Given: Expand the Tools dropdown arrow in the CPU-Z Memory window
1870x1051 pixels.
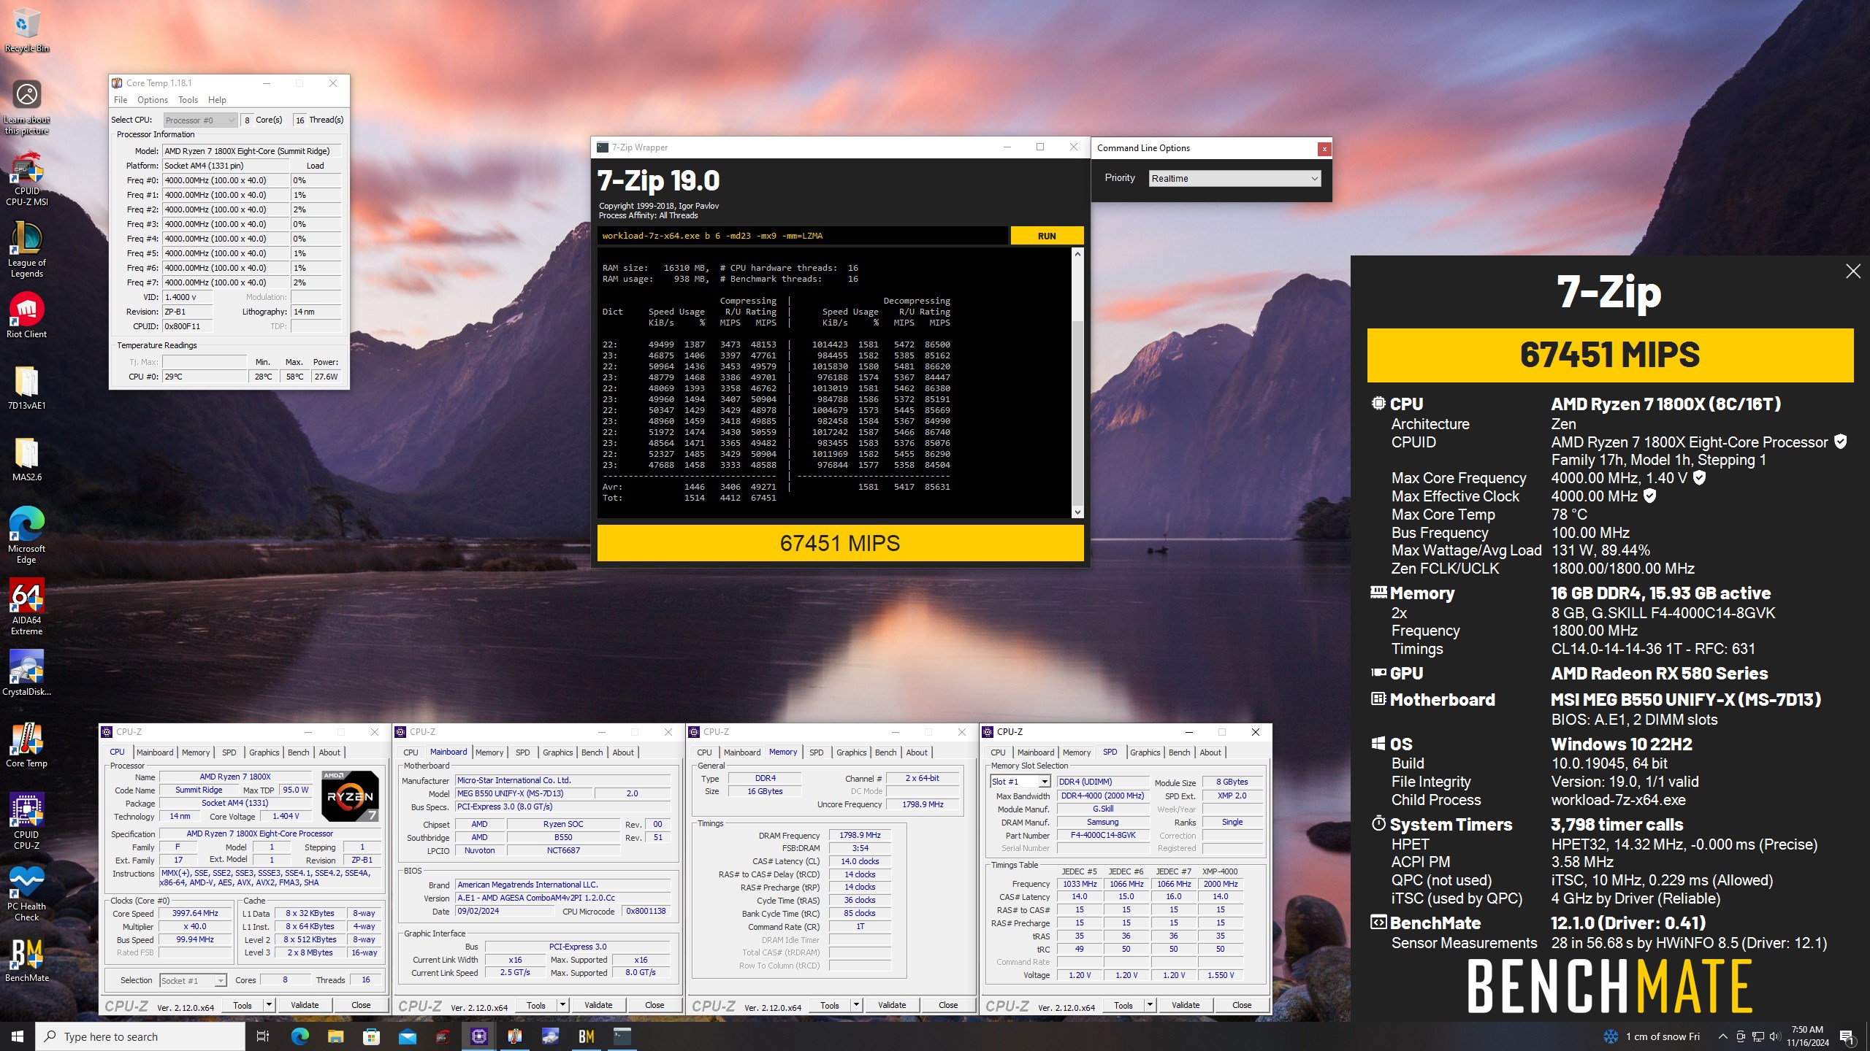Looking at the screenshot, I should [x=856, y=1005].
